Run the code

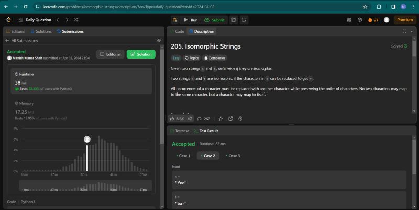click(x=191, y=20)
